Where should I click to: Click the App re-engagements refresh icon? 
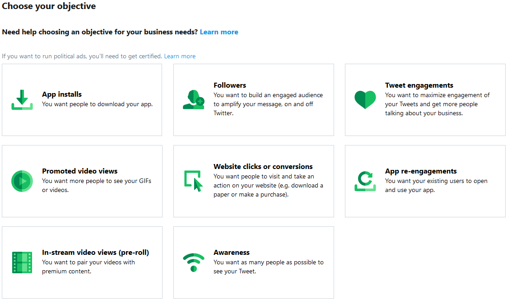(365, 181)
